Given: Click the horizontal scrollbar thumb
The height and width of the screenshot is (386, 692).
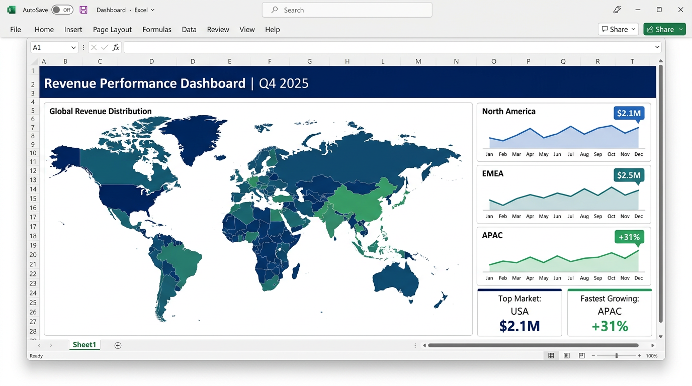Looking at the screenshot, I should (x=533, y=345).
